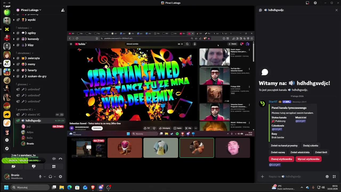341x192 pixels.
Task: Open the Discover servers compass icon
Action: pos(7,149)
